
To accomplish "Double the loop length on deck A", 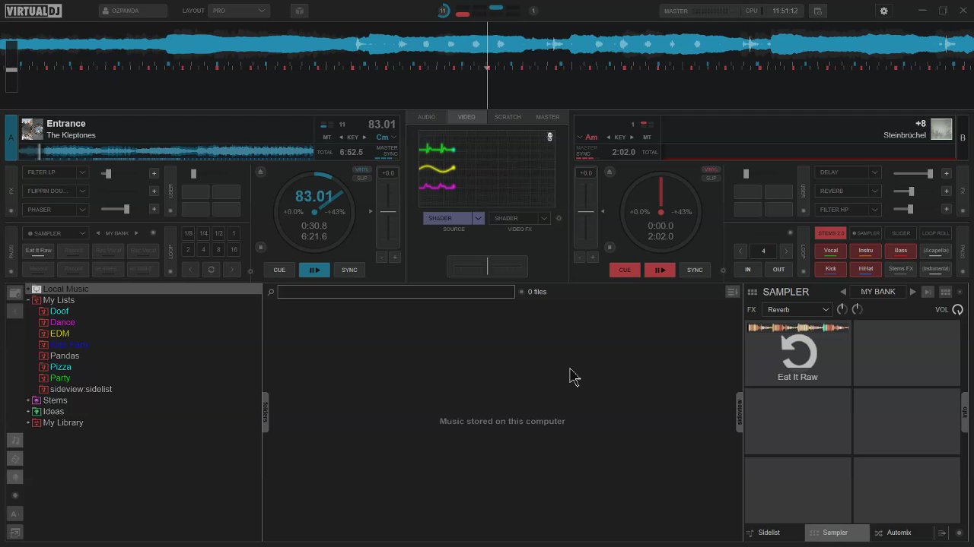I will tap(231, 270).
